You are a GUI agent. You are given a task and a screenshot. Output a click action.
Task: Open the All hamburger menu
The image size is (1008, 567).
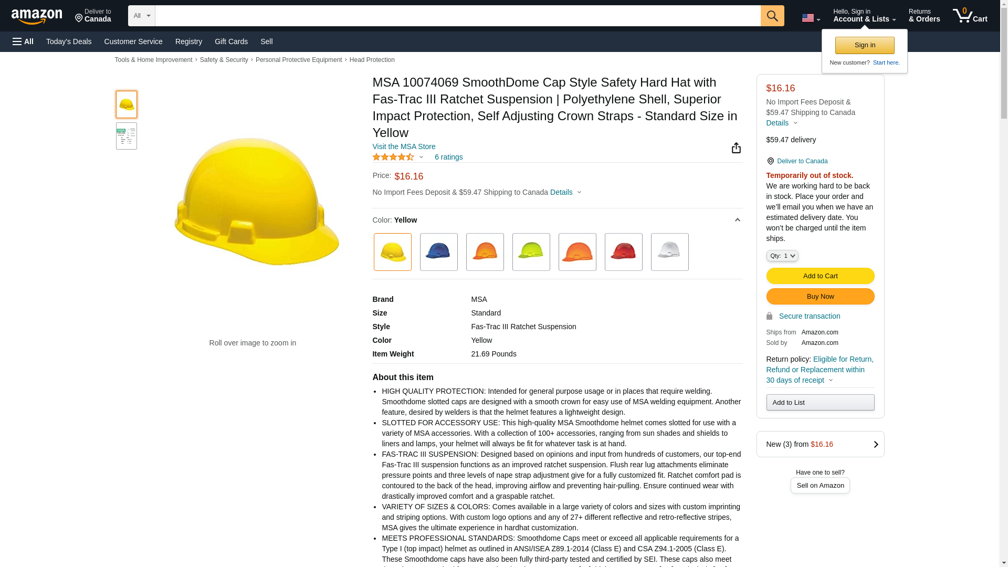click(x=23, y=41)
